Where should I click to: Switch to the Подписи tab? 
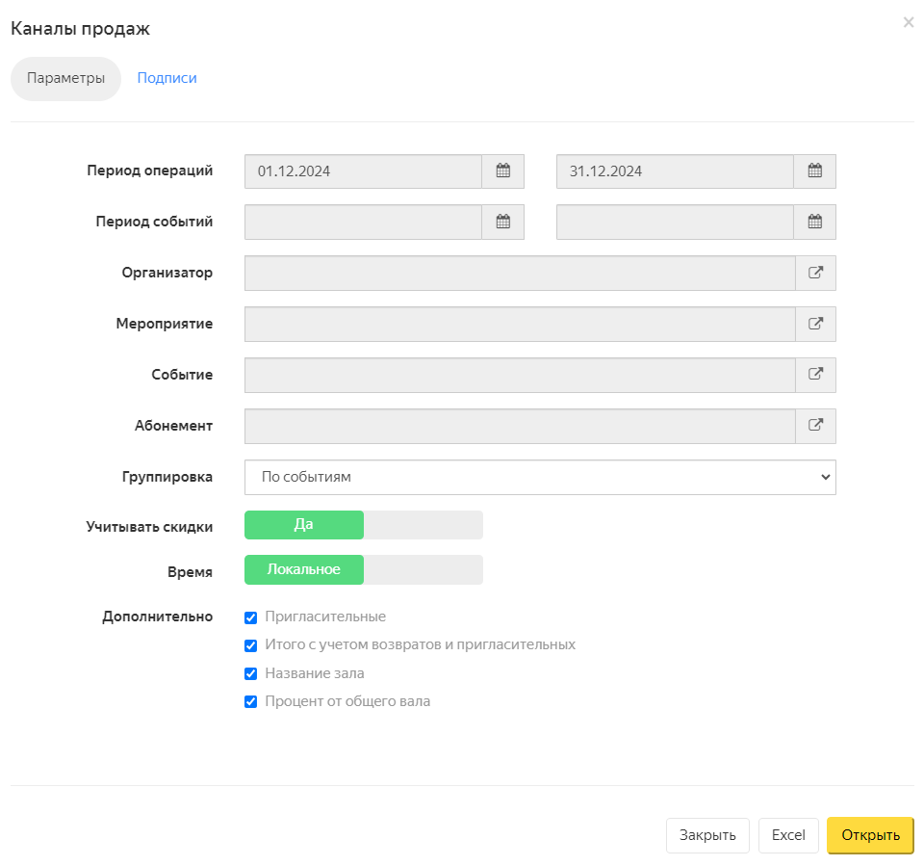tap(167, 78)
